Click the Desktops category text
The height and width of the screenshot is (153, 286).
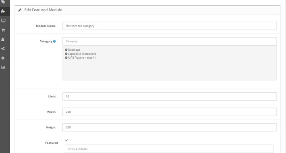pos(74,50)
